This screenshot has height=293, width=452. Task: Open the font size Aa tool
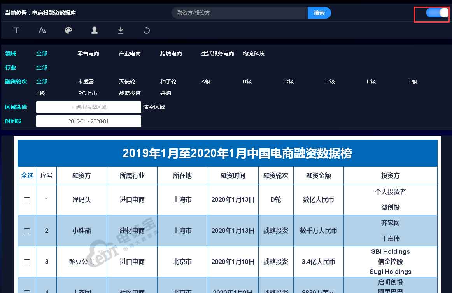point(42,30)
